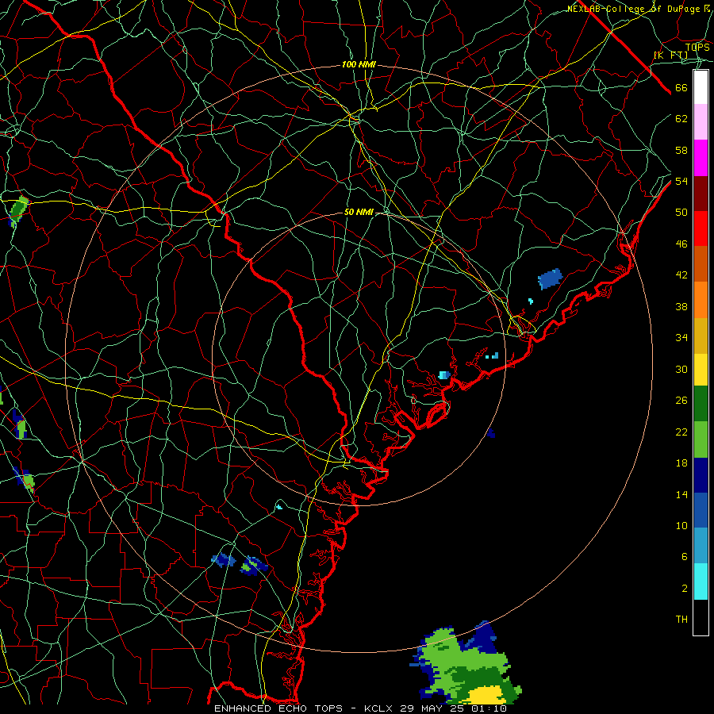
Task: Click the gold 34 kft legend swatch
Action: tap(701, 336)
